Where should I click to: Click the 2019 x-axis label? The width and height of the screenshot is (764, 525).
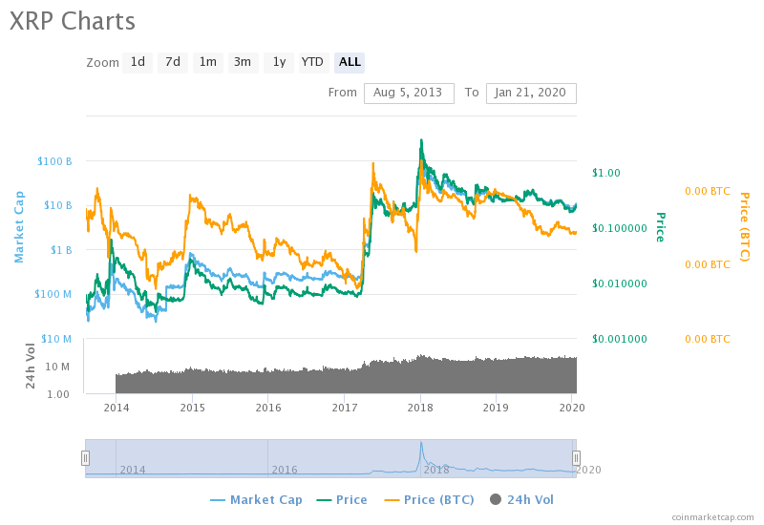point(496,408)
